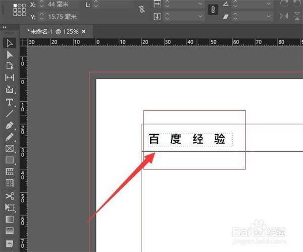Switch to the 未命名-1 @ 125% tab
This screenshot has width=303, height=252.
53,31
